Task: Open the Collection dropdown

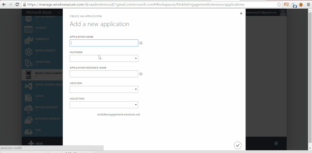Action: (x=104, y=105)
